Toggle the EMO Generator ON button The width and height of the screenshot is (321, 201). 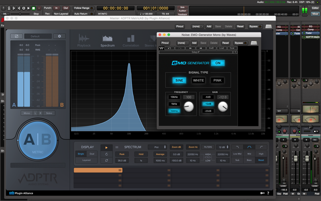(218, 63)
